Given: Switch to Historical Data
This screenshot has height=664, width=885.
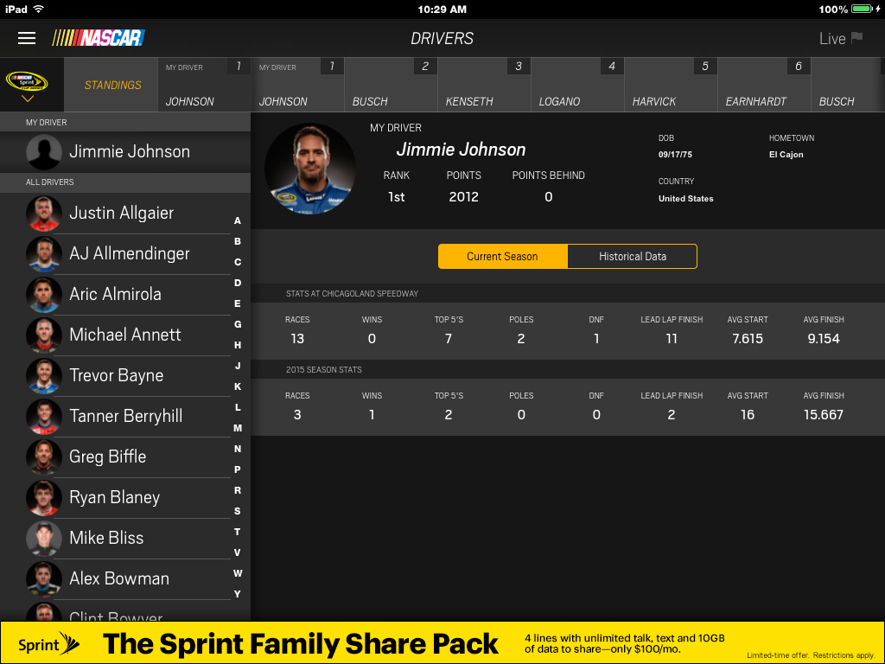Looking at the screenshot, I should 632,256.
